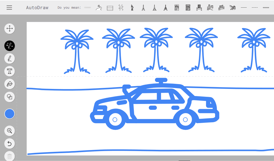The height and width of the screenshot is (161, 274).
Task: Choose the winding road suggestion
Action: [99, 8]
